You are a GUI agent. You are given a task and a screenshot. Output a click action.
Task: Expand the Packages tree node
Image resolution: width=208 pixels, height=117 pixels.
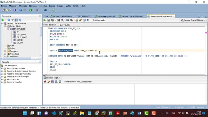click(x=5, y=51)
